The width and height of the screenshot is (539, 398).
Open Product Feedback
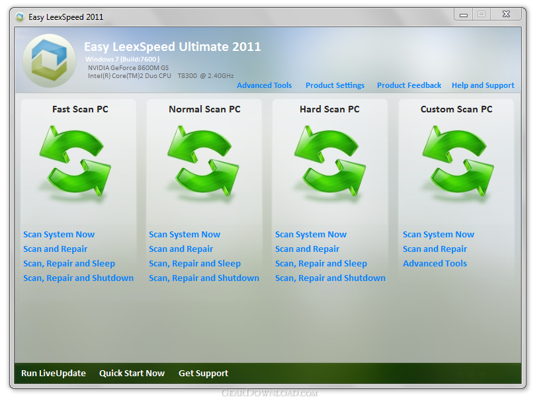[409, 85]
